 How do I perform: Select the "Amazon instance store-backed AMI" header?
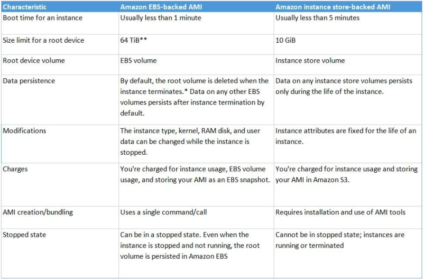tap(333, 7)
